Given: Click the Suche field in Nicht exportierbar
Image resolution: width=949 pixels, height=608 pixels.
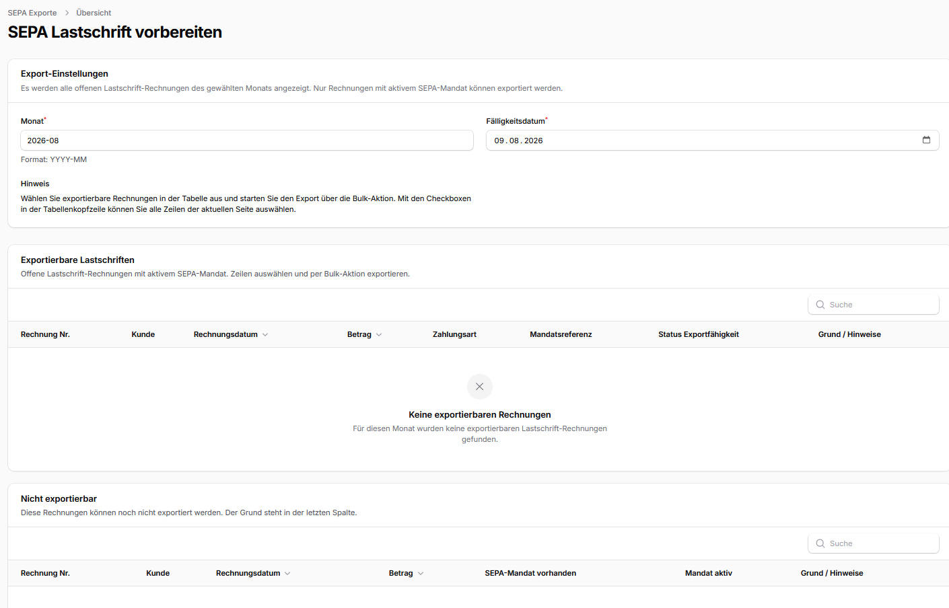Looking at the screenshot, I should coord(874,543).
